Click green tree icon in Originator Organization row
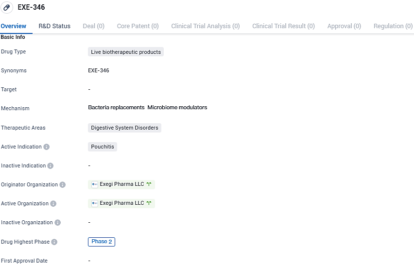 149,184
